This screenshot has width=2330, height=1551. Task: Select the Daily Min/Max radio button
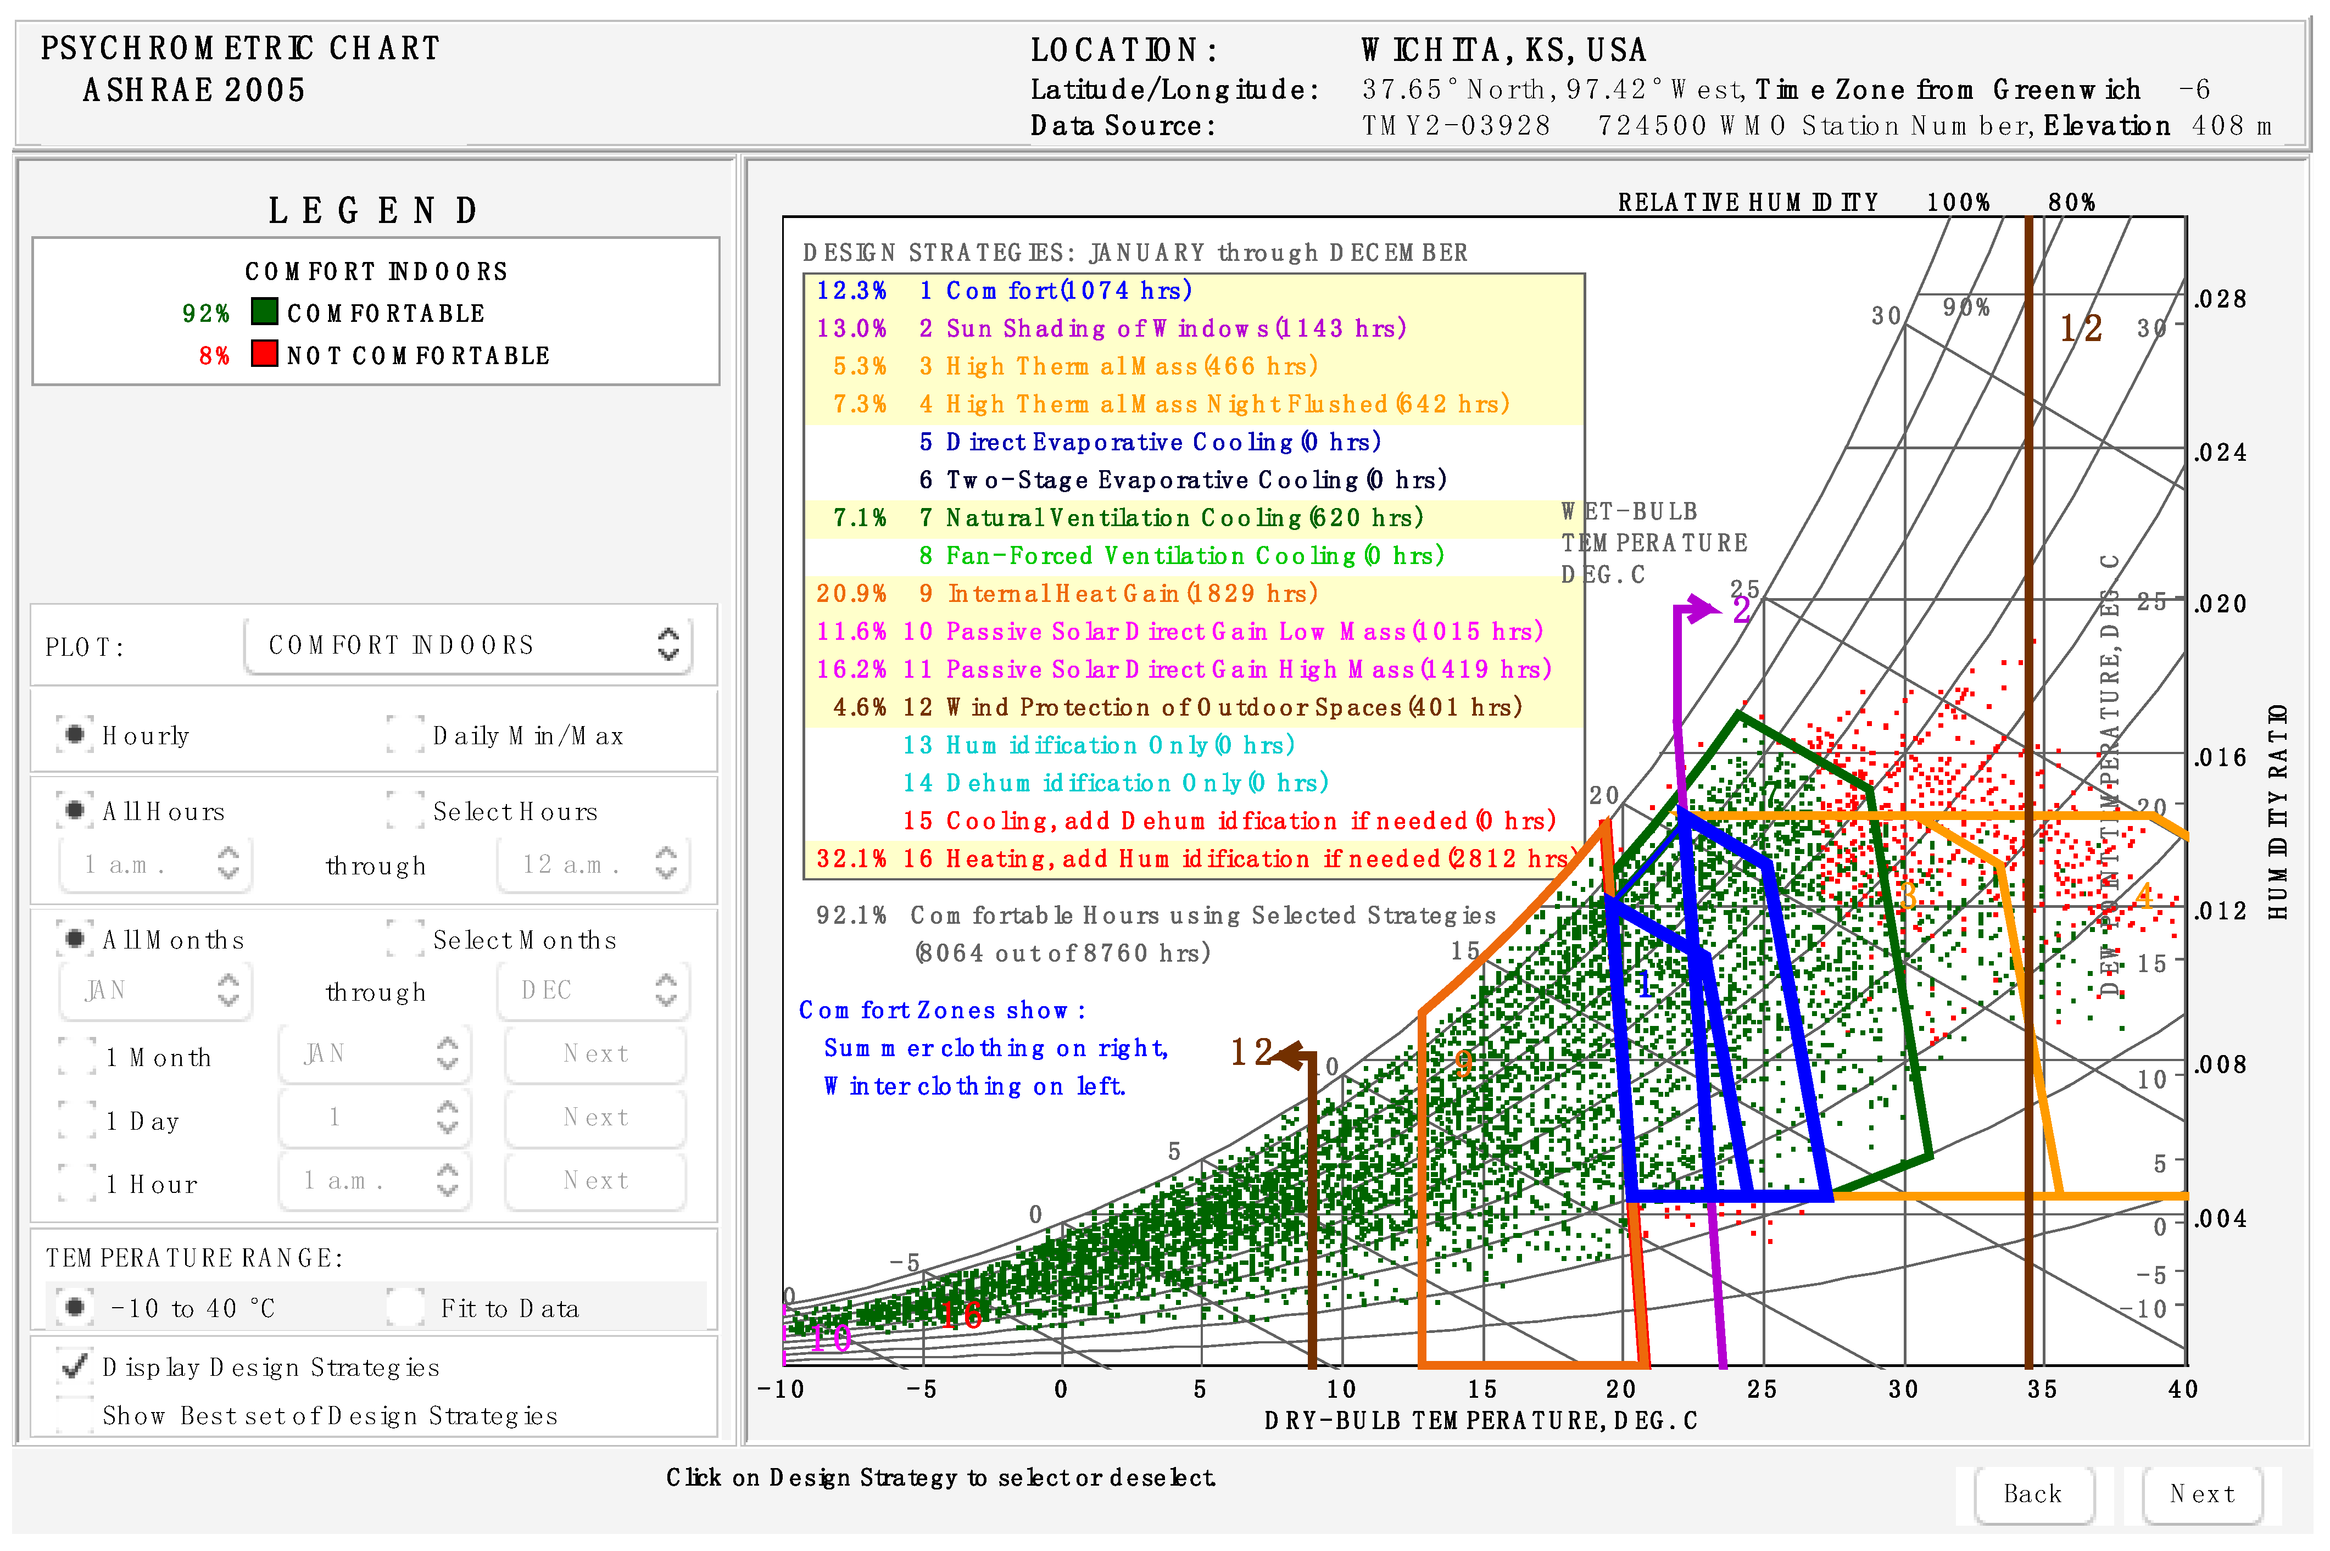pos(404,735)
